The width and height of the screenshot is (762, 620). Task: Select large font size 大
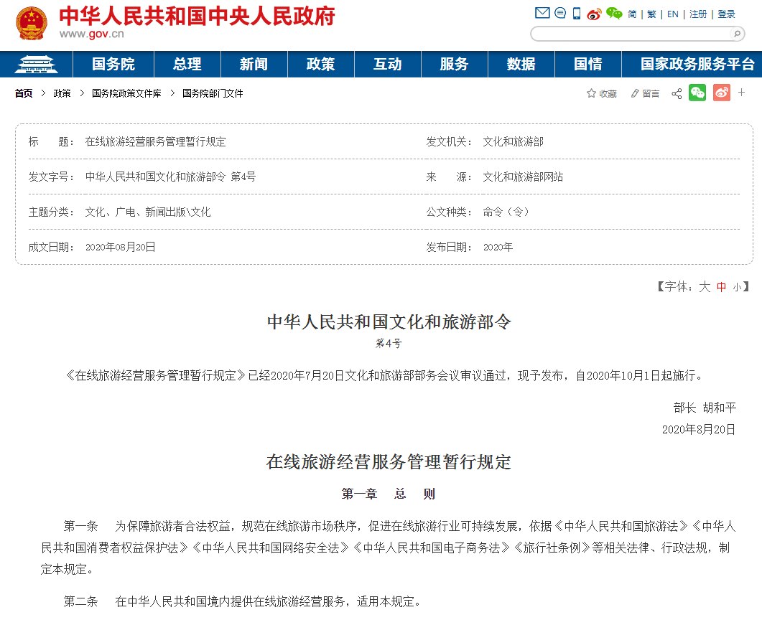click(704, 286)
